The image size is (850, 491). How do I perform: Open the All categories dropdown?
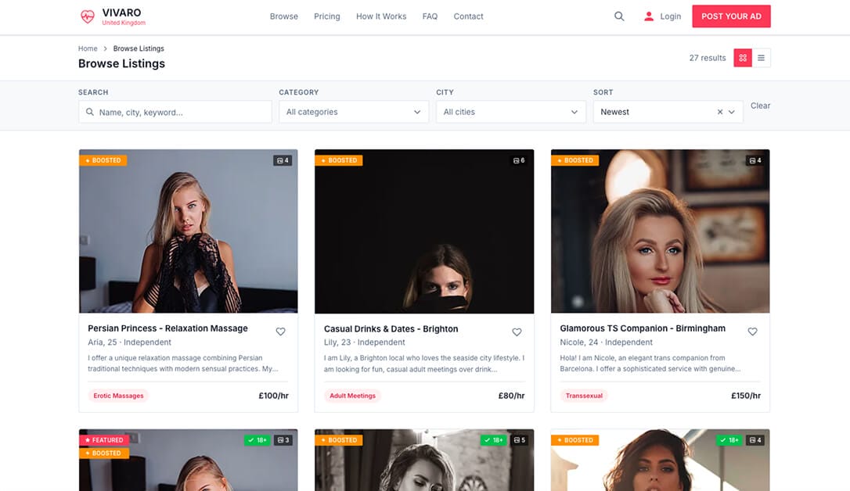354,112
